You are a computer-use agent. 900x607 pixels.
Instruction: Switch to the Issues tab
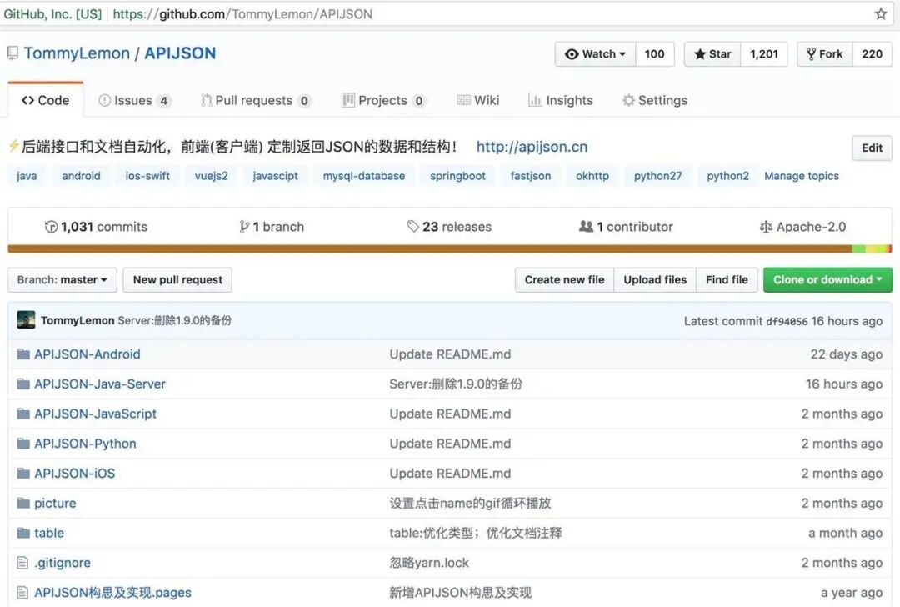coord(133,99)
